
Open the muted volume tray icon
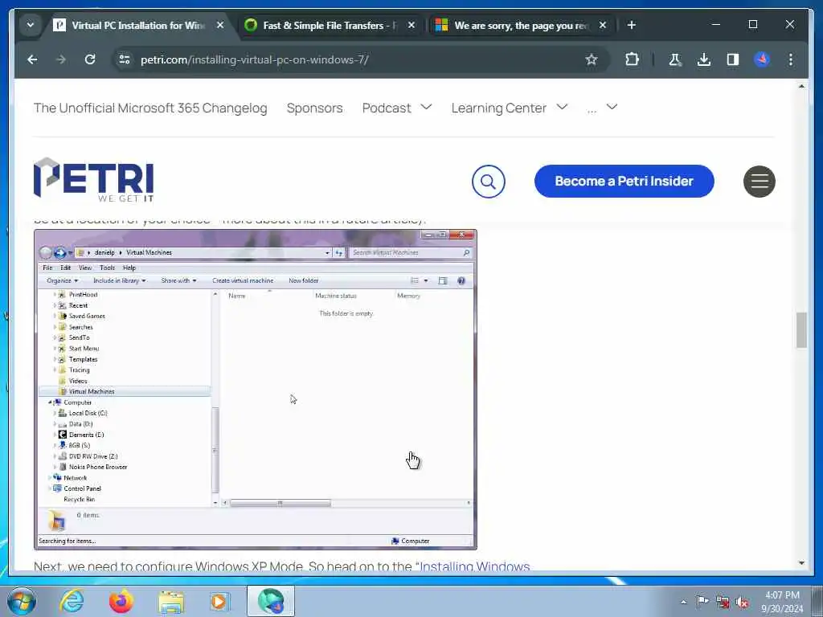[x=742, y=602]
